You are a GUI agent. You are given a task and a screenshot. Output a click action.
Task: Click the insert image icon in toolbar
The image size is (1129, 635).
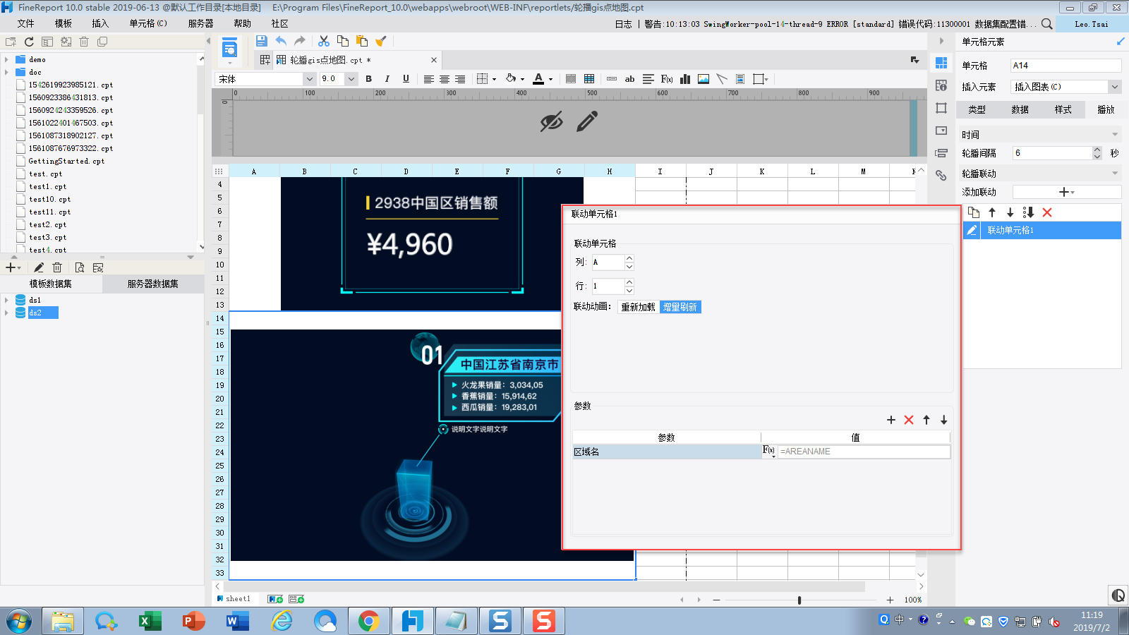pyautogui.click(x=704, y=79)
